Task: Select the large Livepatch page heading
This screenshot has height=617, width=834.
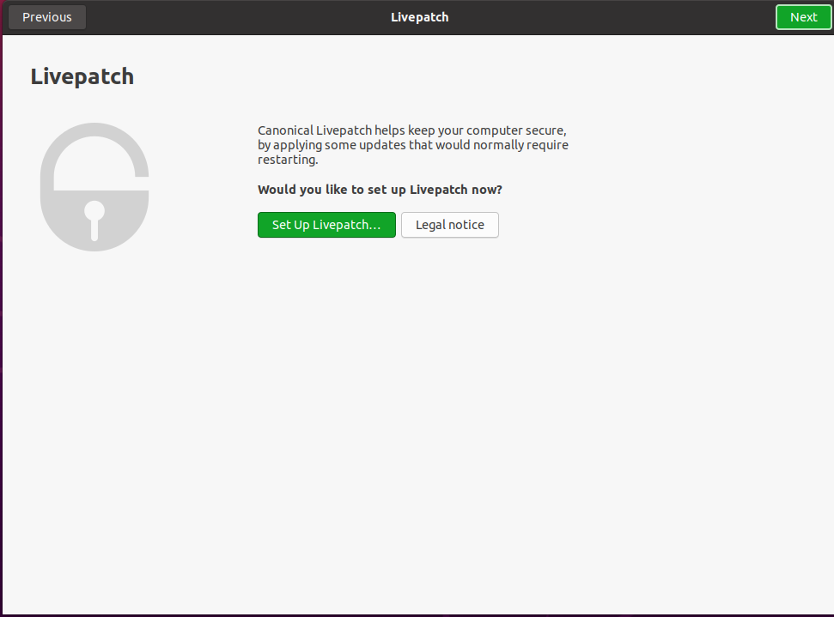Action: pos(82,76)
